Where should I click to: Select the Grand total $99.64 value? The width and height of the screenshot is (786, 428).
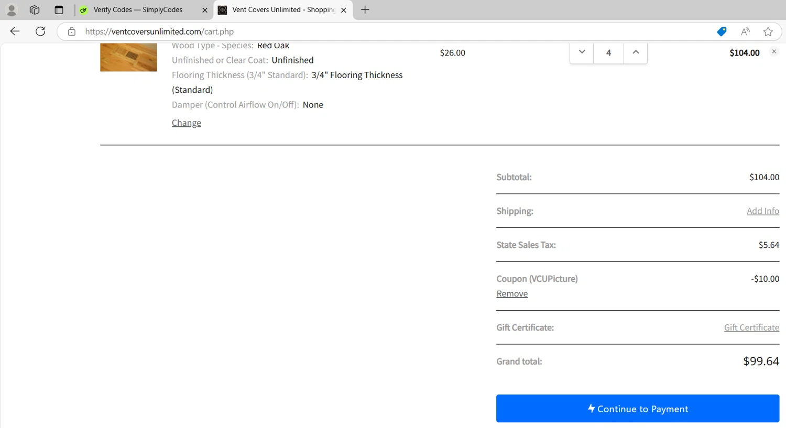pos(761,361)
